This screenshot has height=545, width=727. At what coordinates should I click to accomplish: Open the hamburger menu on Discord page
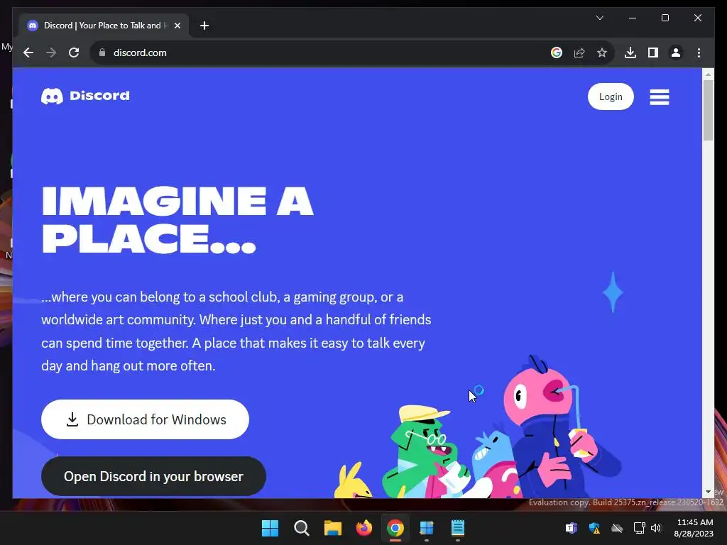pyautogui.click(x=660, y=97)
